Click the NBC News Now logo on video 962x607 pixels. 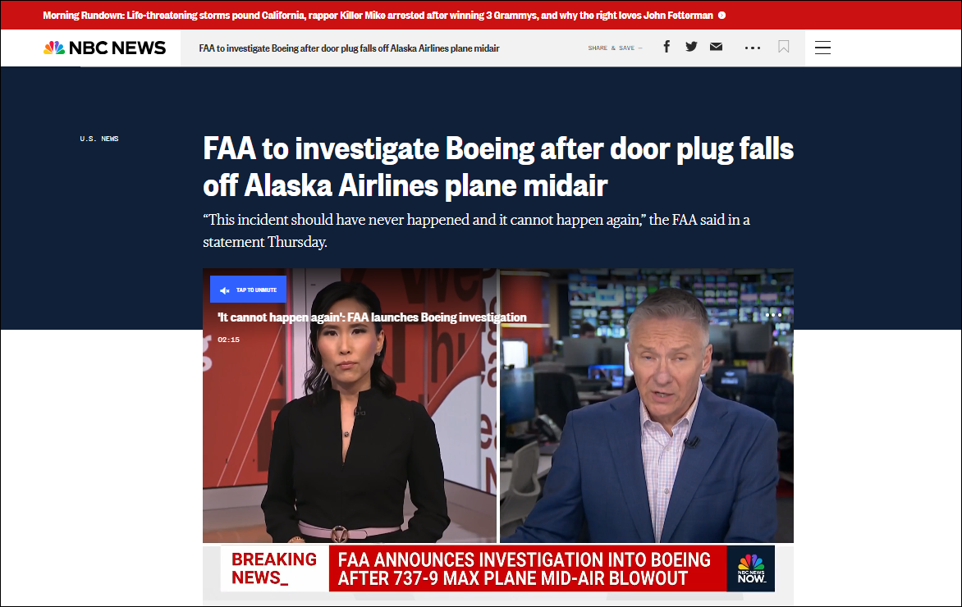pos(751,568)
